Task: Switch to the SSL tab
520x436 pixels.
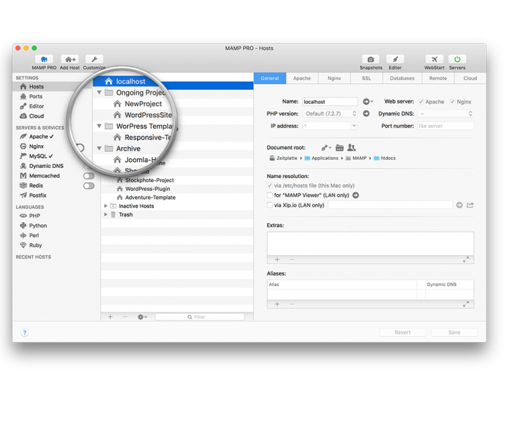Action: point(366,78)
